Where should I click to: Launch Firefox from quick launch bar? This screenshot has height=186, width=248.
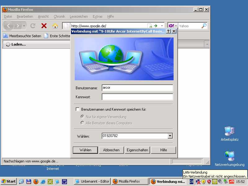pyautogui.click(x=36, y=182)
